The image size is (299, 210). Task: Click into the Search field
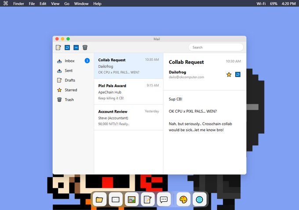[216, 48]
